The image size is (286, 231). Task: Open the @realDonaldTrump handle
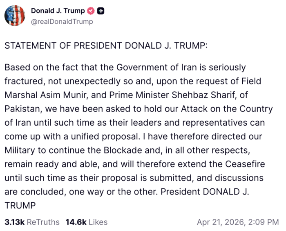click(x=62, y=21)
